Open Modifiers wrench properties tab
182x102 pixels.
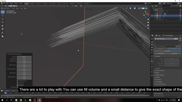[152, 59]
